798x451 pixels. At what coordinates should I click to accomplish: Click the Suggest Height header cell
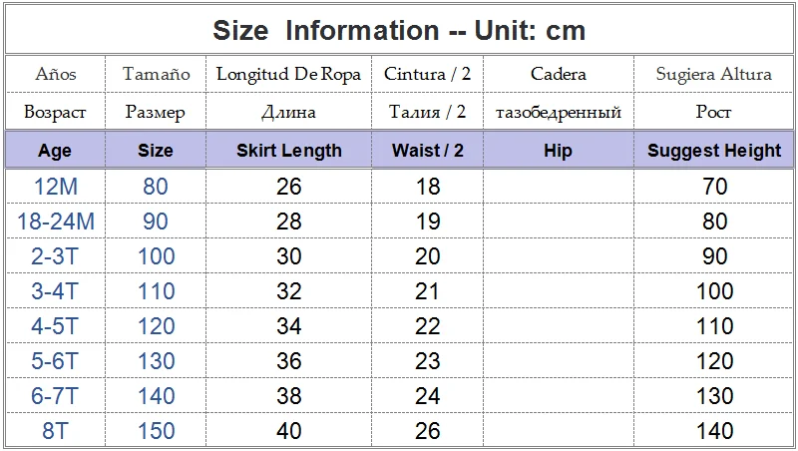pos(713,150)
